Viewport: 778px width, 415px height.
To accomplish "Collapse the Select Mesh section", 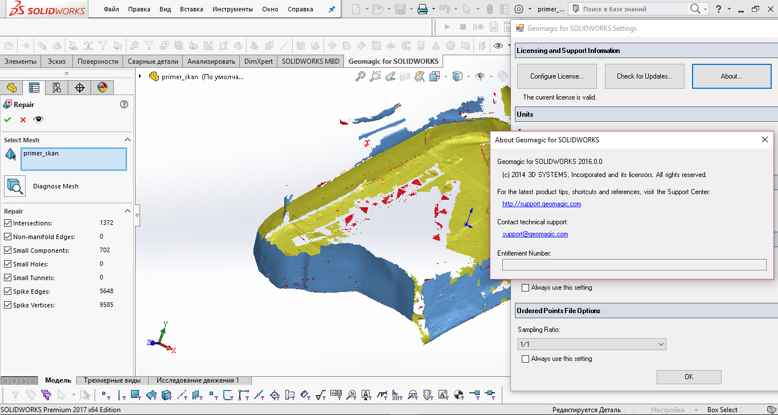I will pyautogui.click(x=128, y=140).
